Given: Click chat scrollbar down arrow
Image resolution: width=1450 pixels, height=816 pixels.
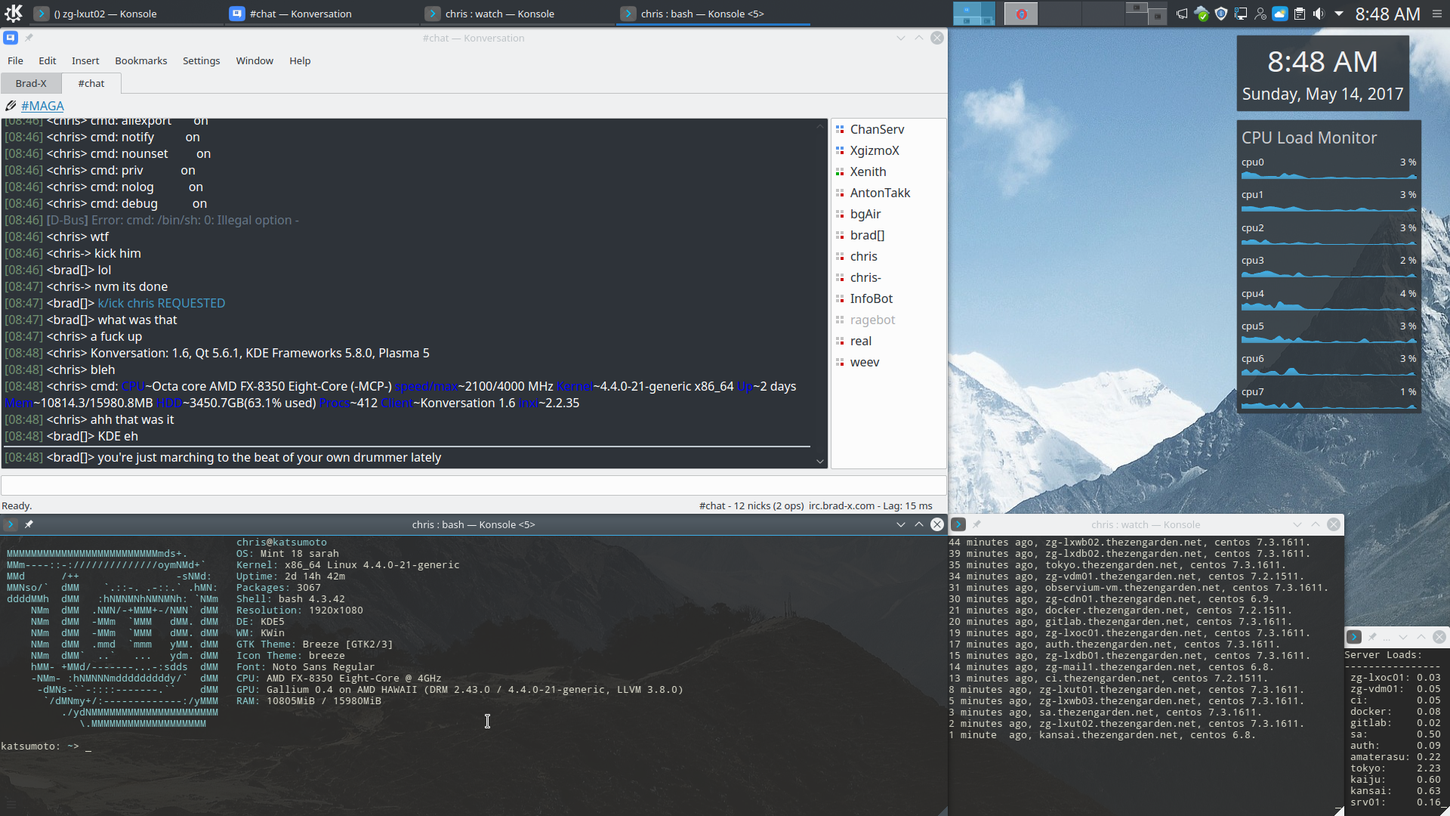Looking at the screenshot, I should [x=820, y=462].
